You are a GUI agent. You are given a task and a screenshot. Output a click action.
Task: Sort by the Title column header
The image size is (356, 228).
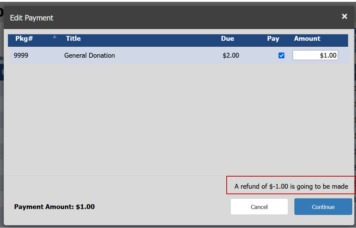[x=73, y=39]
